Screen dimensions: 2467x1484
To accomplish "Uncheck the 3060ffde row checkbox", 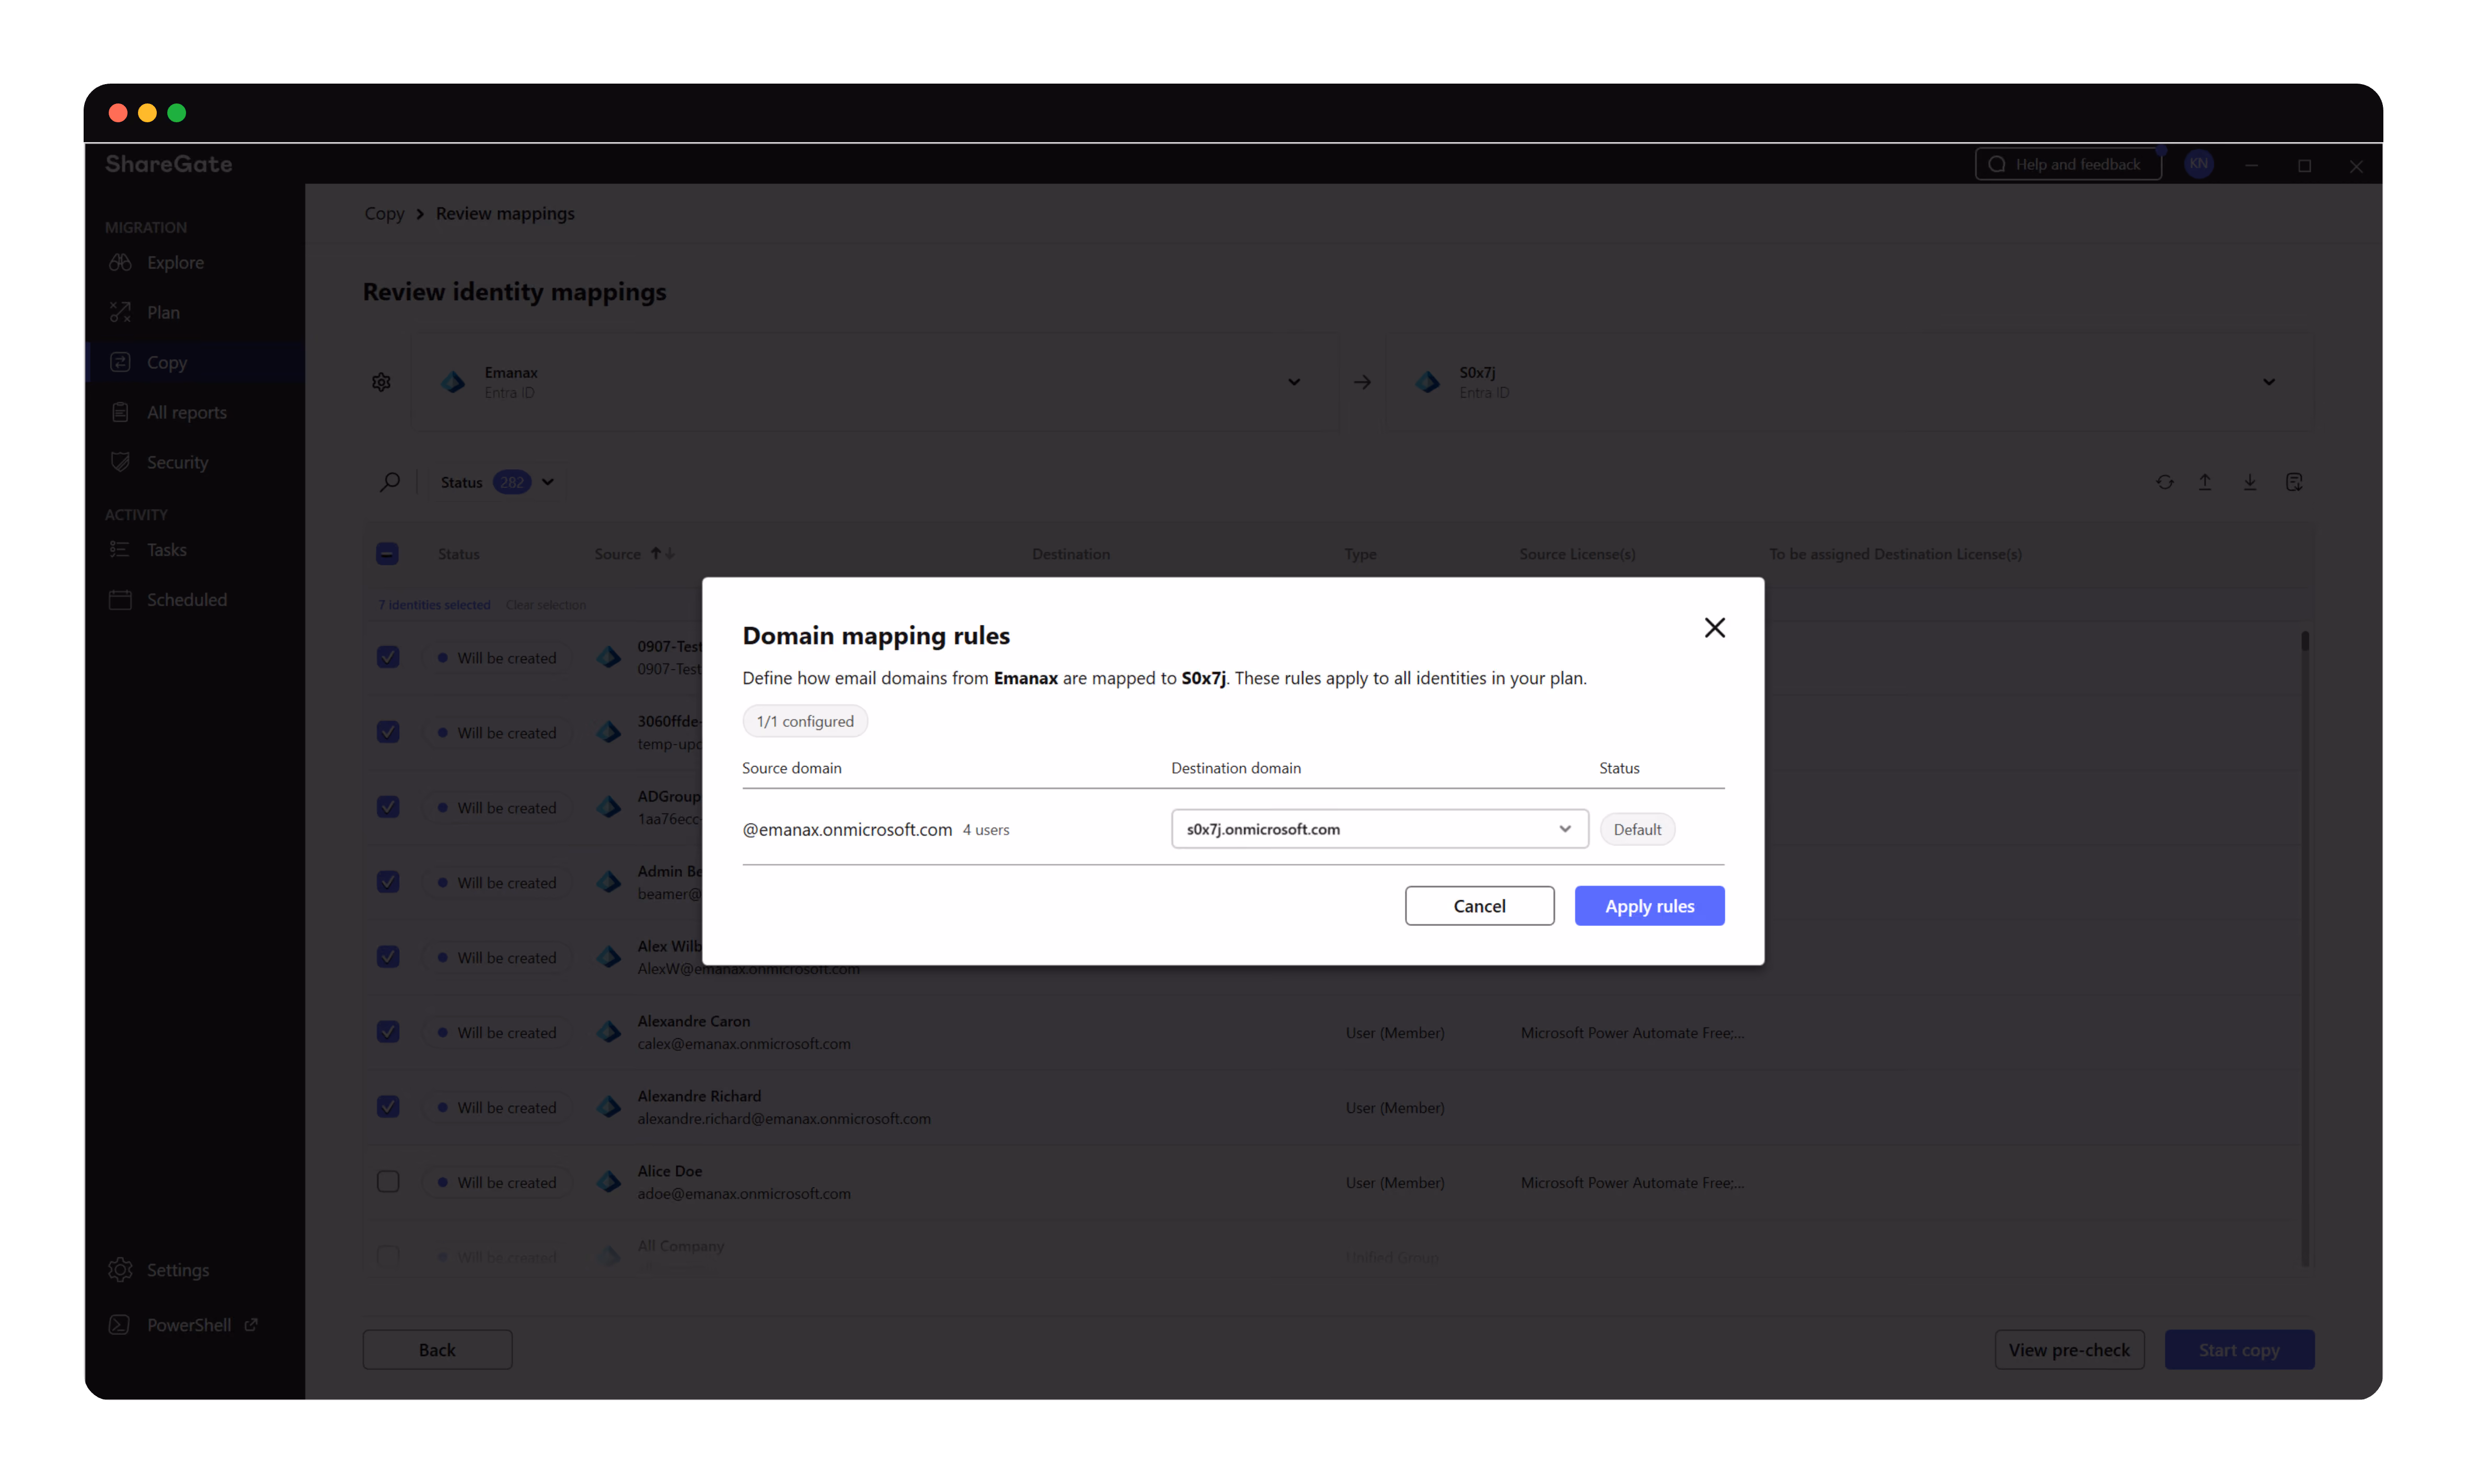I will tap(388, 732).
